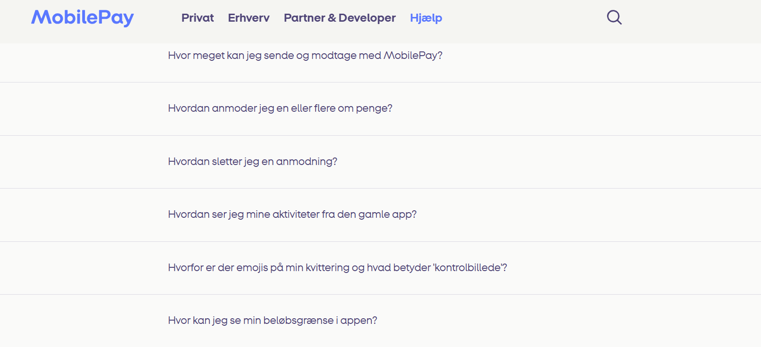Expand 'Hvordan anmoder jeg en eller flere om penge?'

(x=280, y=108)
